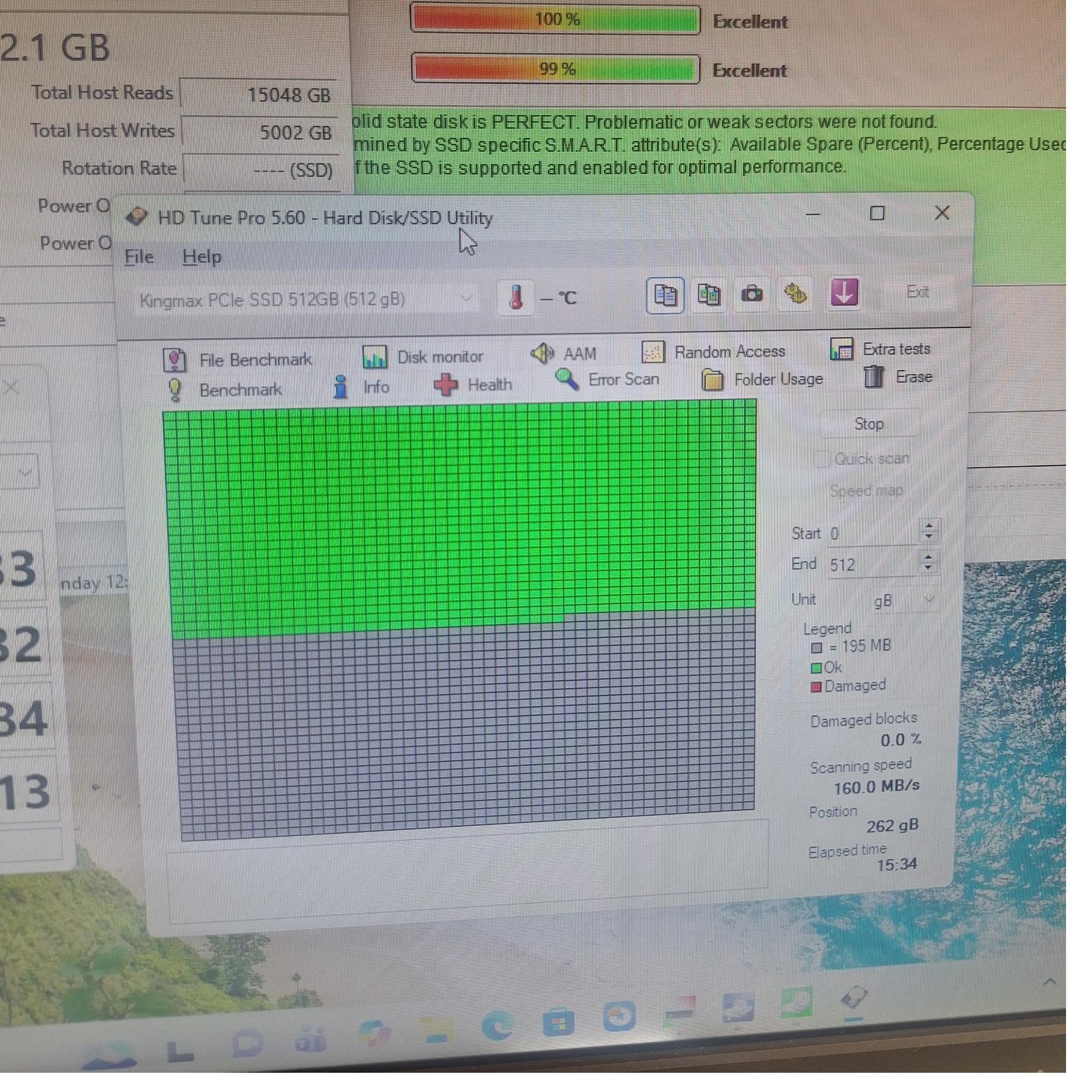The image size is (1075, 1075).
Task: Click the pink down-arrow minimize-to-tray icon
Action: [844, 293]
